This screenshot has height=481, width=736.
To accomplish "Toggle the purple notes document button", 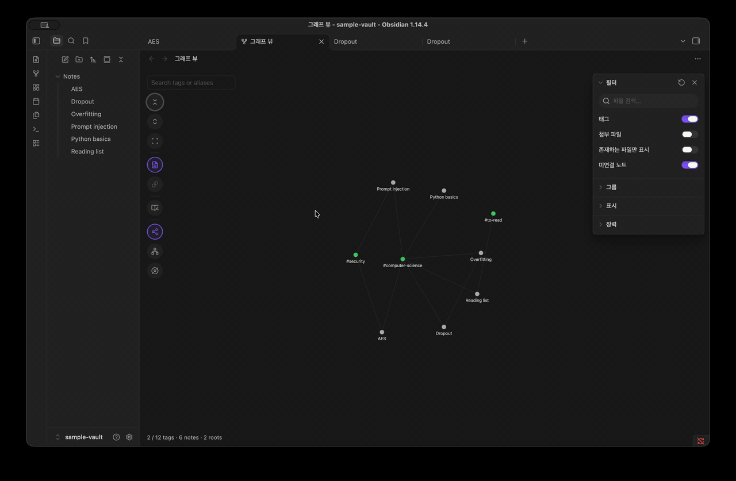I will (155, 165).
